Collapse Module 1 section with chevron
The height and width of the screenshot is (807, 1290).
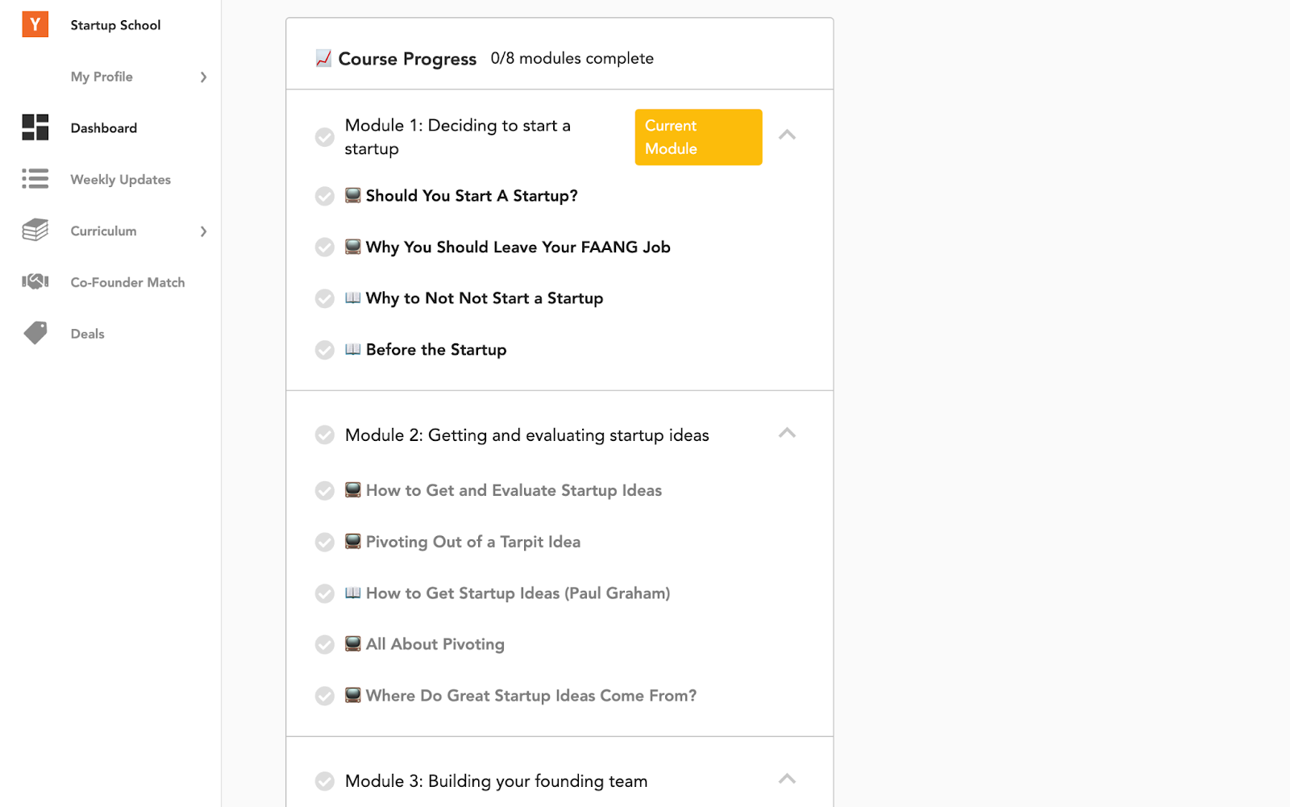click(787, 135)
